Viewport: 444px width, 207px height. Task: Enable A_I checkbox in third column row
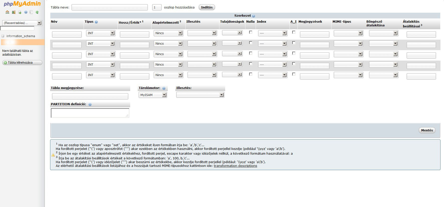coord(294,53)
